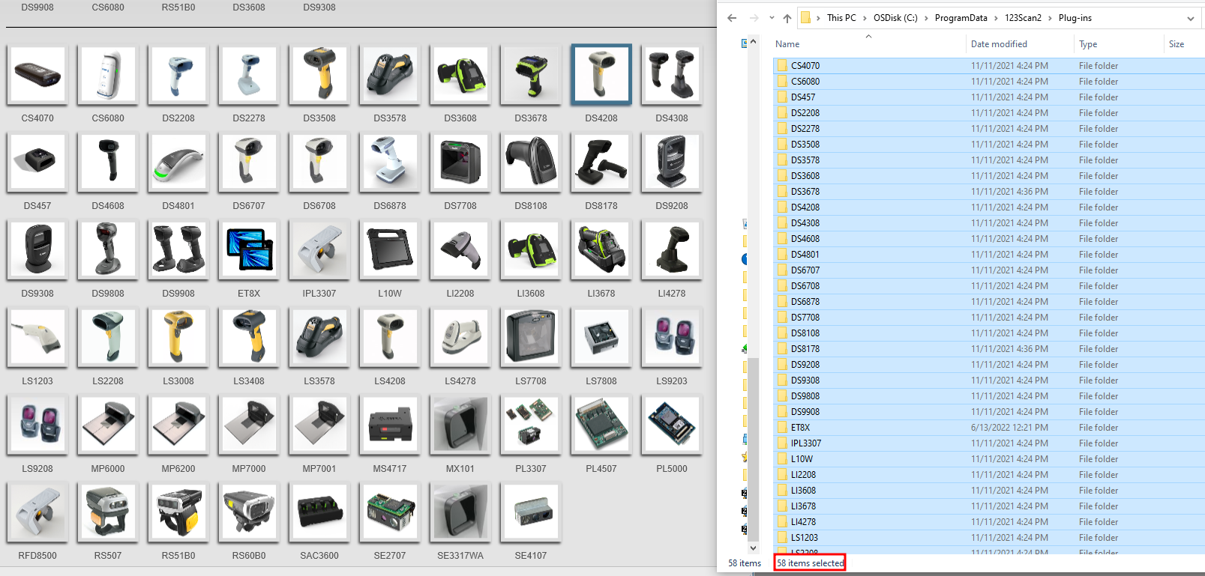
Task: Expand the ProgramData breadcrumb chevron
Action: [x=996, y=18]
